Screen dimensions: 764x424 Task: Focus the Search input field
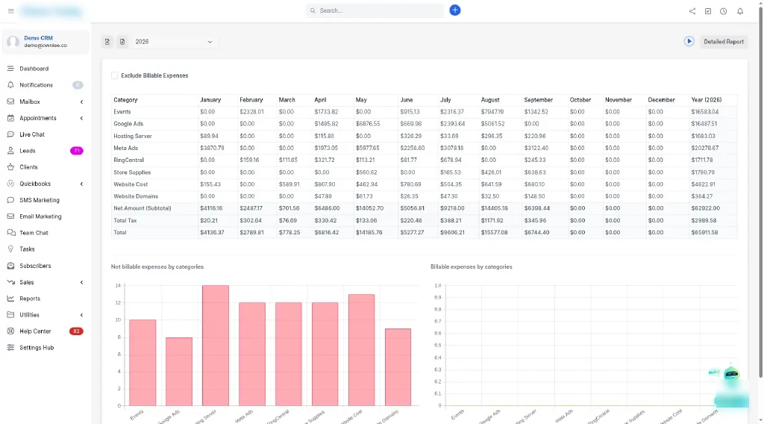coord(375,10)
